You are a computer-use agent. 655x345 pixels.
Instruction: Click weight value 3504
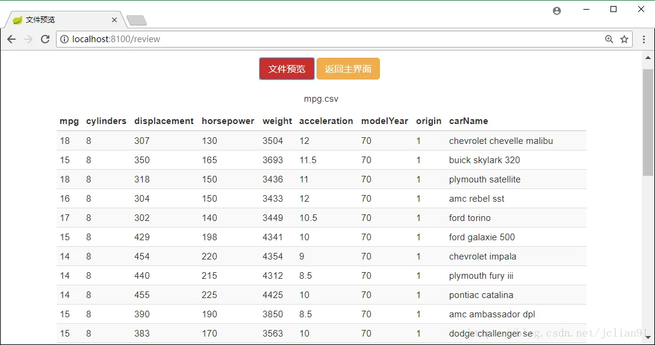[x=273, y=141]
